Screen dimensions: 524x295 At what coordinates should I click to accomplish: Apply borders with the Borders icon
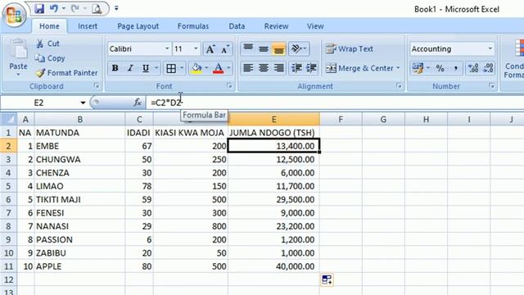[x=171, y=69]
